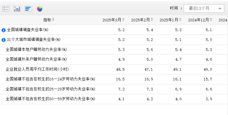Open the 最近13个月 time range dropdown
Screen dimensions: 228x115
coord(199,8)
